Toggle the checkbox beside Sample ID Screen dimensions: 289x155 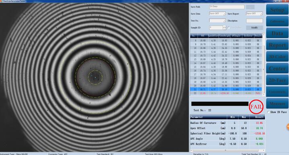[229, 28]
